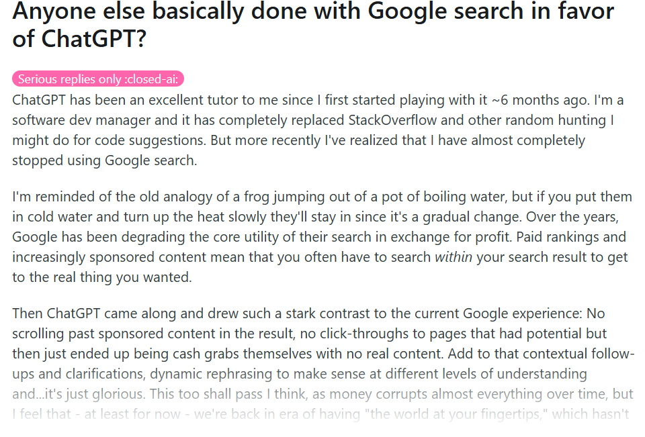The width and height of the screenshot is (645, 437).
Task: Click "ChatGPT?" at the end of the title
Action: pos(93,38)
